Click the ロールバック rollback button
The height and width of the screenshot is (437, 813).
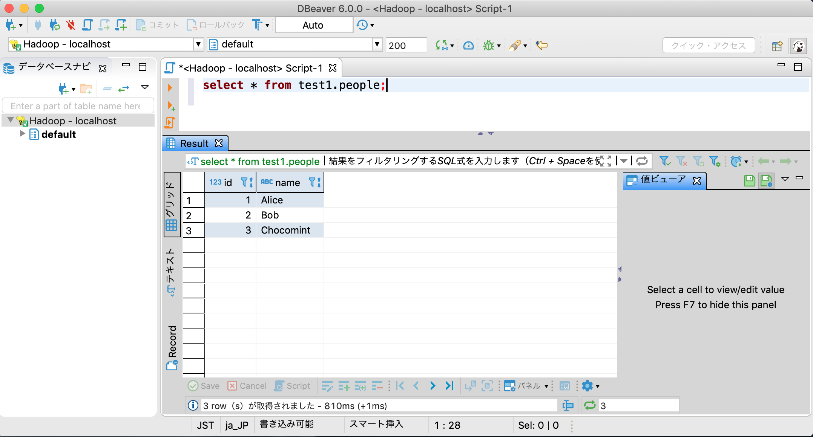tap(215, 25)
